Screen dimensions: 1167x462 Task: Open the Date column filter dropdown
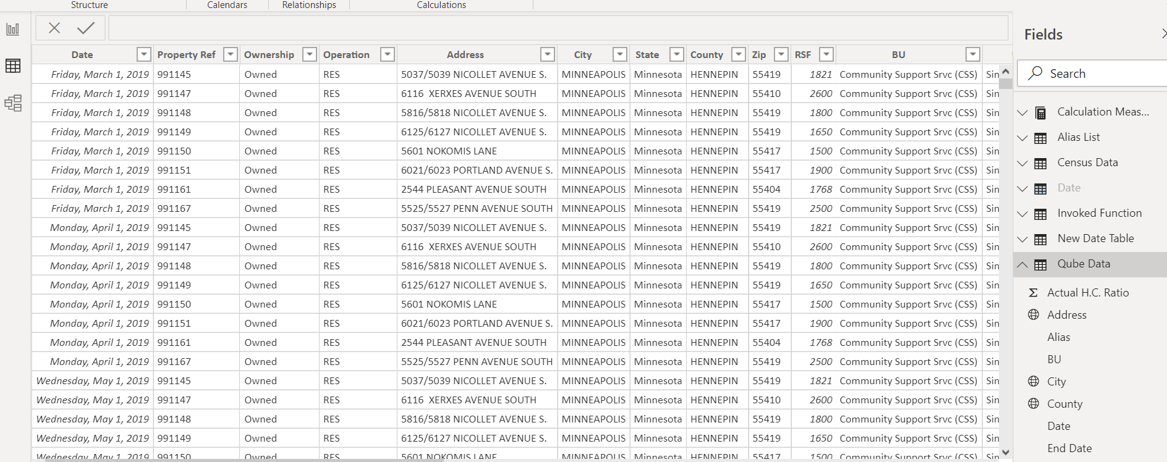coord(143,54)
